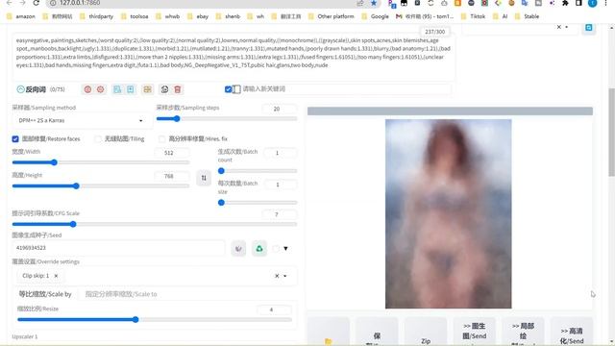This screenshot has width=615, height=346.
Task: Click the green recycle seed icon
Action: pos(259,249)
